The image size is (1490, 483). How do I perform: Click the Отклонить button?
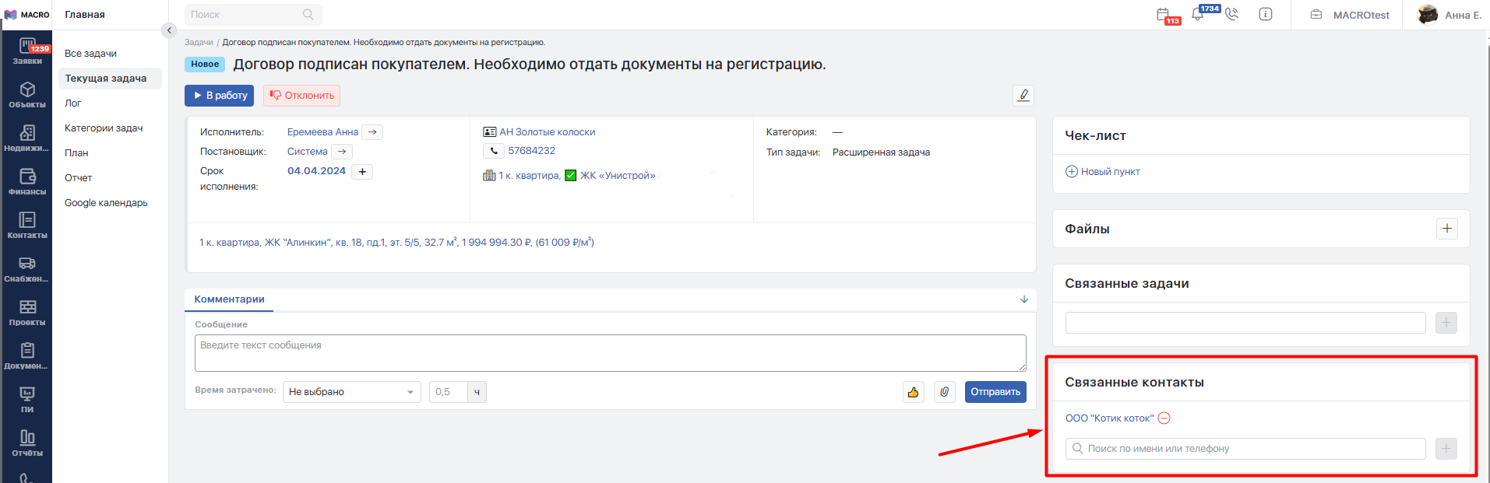click(301, 96)
